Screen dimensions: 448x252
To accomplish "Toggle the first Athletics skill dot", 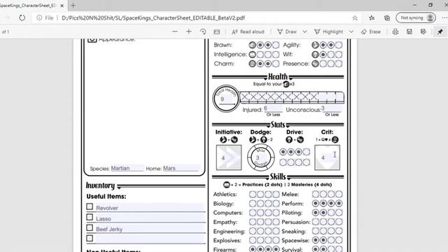I will (x=253, y=195).
